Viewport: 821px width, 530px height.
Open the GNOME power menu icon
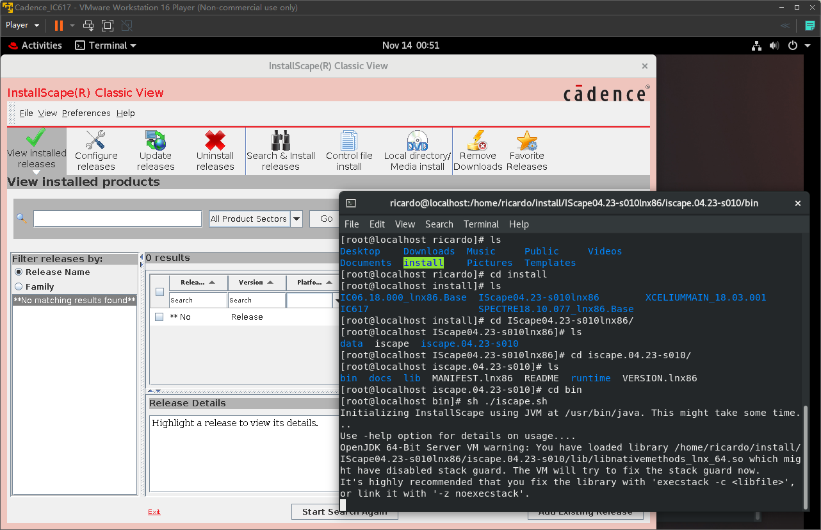(x=792, y=46)
